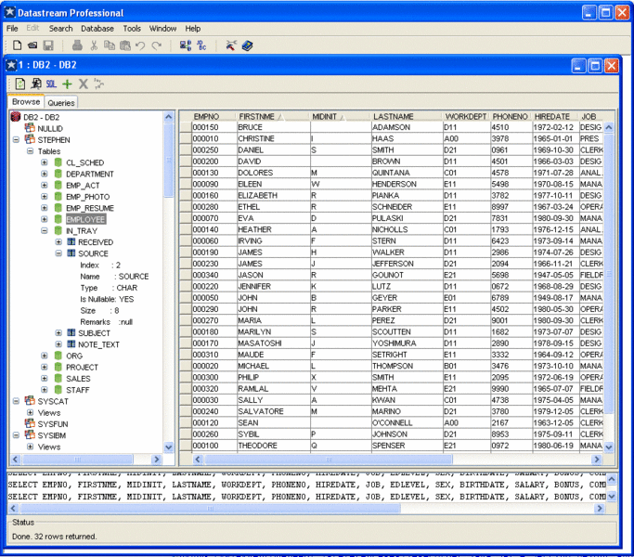634x557 pixels.
Task: Click the database connections toolbar icon
Action: pyautogui.click(x=185, y=45)
